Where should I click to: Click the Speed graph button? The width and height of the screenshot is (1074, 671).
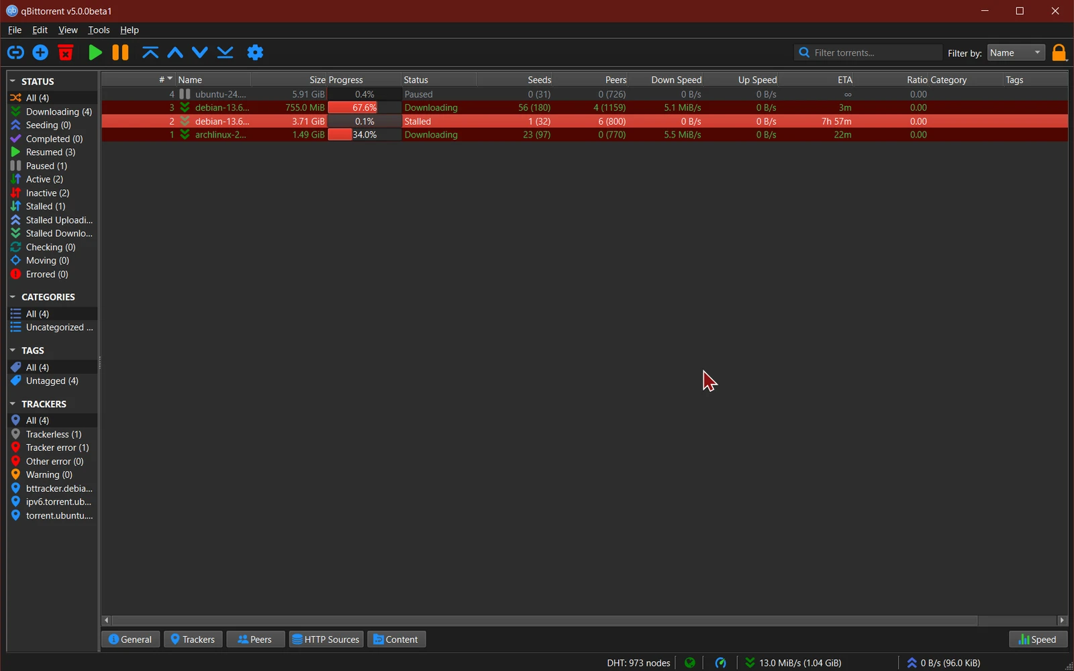pos(1038,639)
